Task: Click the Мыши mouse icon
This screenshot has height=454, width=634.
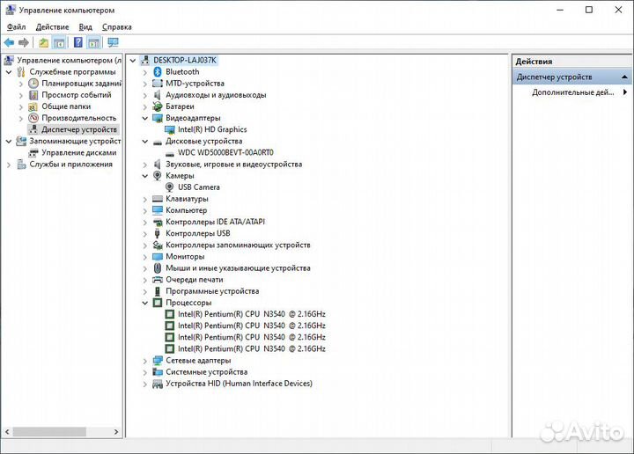Action: 158,268
